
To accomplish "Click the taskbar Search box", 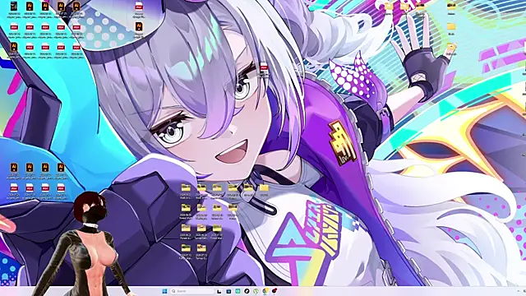I will (191, 291).
